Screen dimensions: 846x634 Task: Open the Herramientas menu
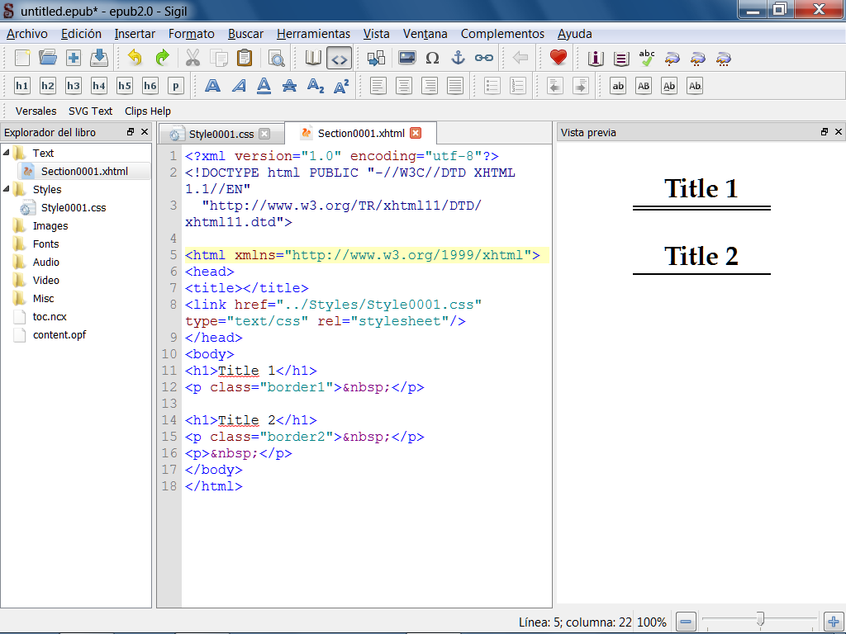tap(313, 34)
